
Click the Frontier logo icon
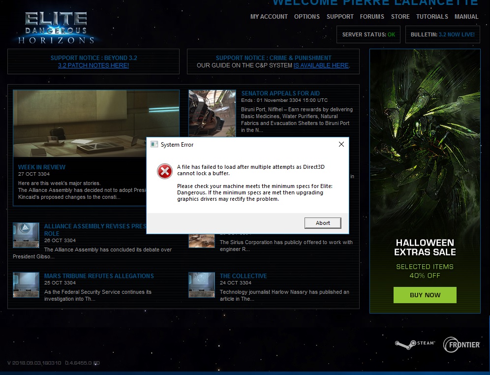(x=461, y=344)
